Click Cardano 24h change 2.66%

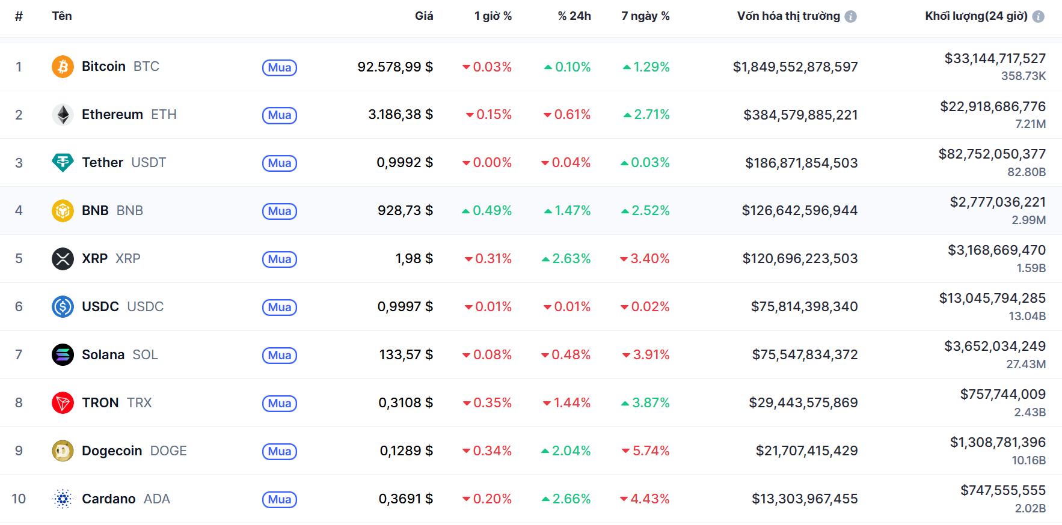click(566, 499)
